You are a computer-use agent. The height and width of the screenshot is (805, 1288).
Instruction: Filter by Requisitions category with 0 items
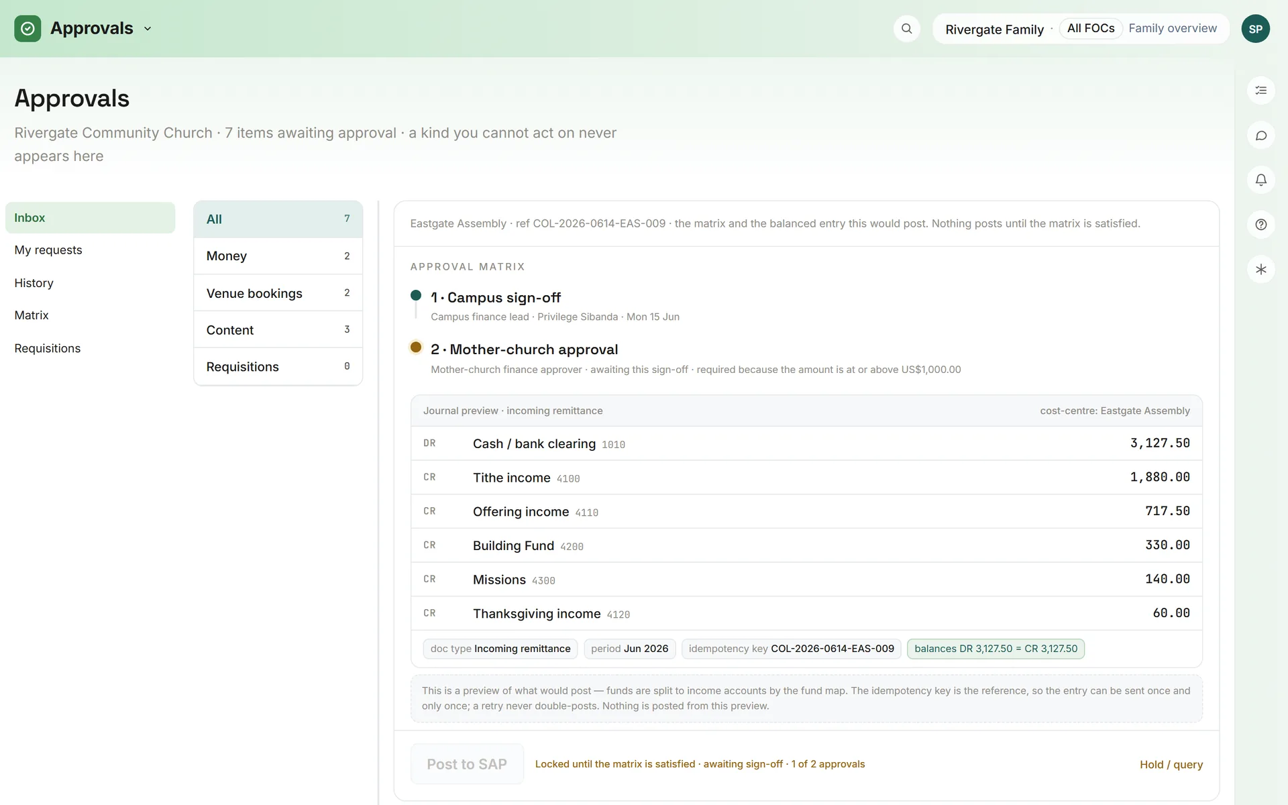[278, 367]
